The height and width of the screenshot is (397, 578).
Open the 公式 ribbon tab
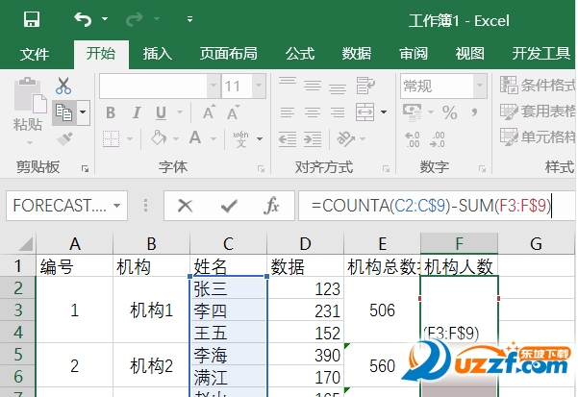point(299,53)
